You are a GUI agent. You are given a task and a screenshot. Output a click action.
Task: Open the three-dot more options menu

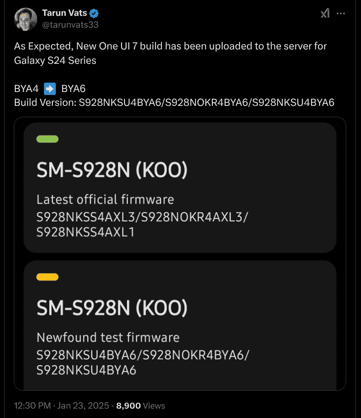pos(341,13)
